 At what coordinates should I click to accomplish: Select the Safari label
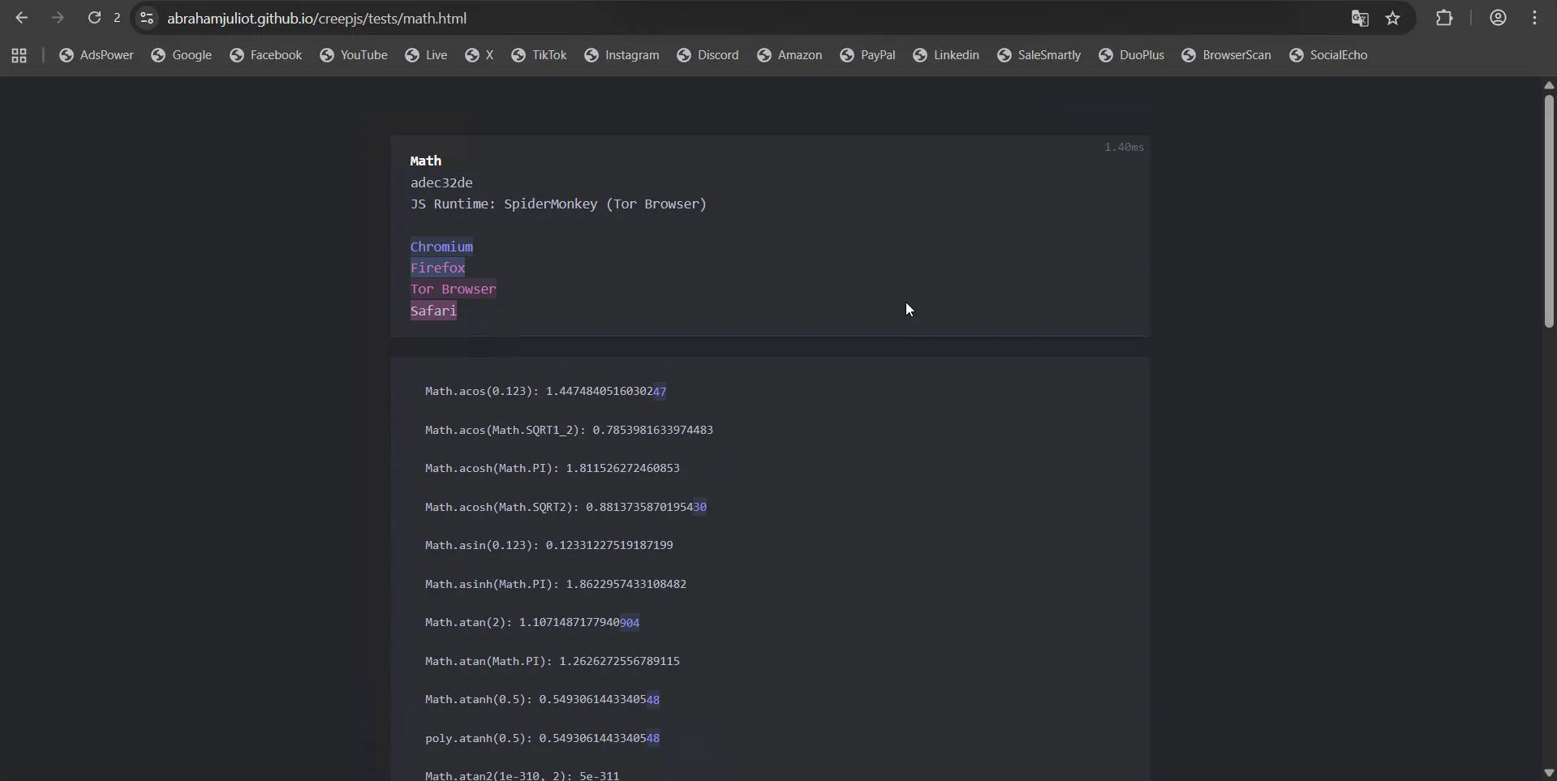[x=433, y=311]
